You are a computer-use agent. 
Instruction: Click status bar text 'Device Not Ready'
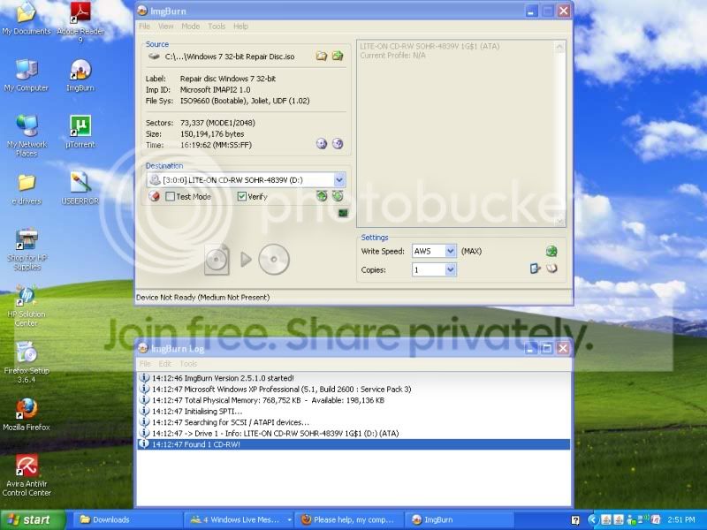(x=203, y=298)
